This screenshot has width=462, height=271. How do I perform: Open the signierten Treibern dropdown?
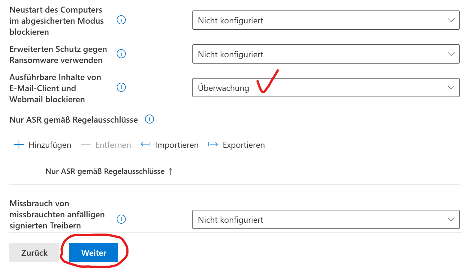click(326, 220)
